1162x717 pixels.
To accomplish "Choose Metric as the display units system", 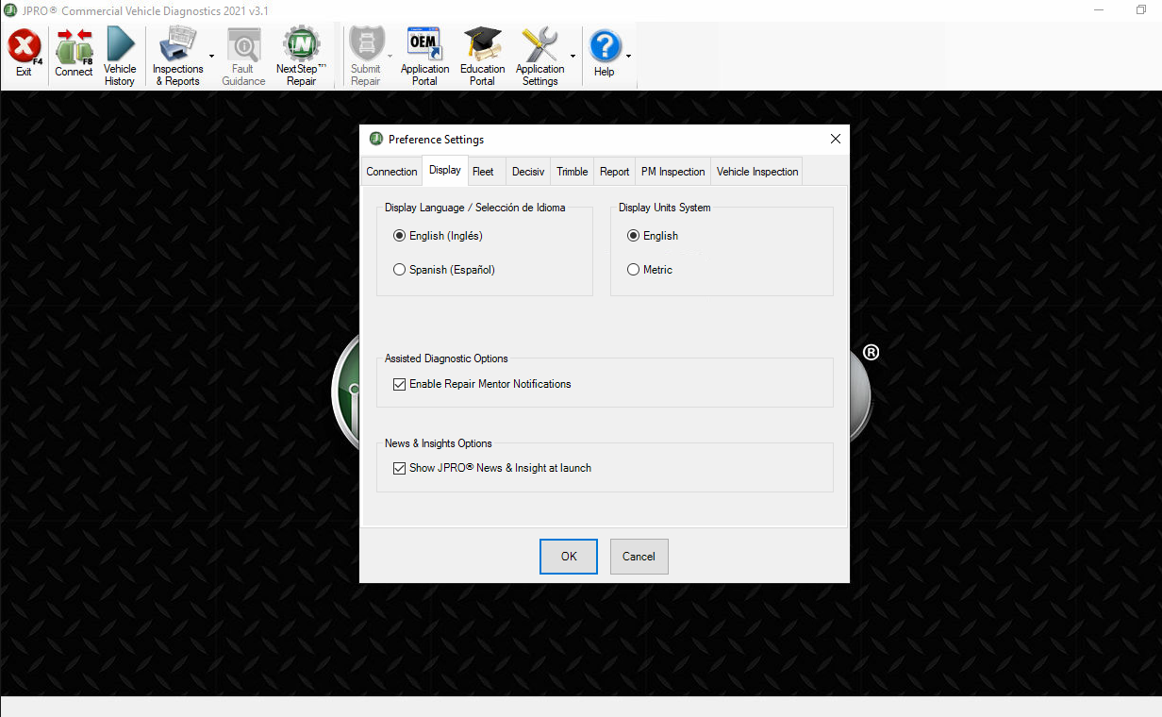I will (633, 269).
